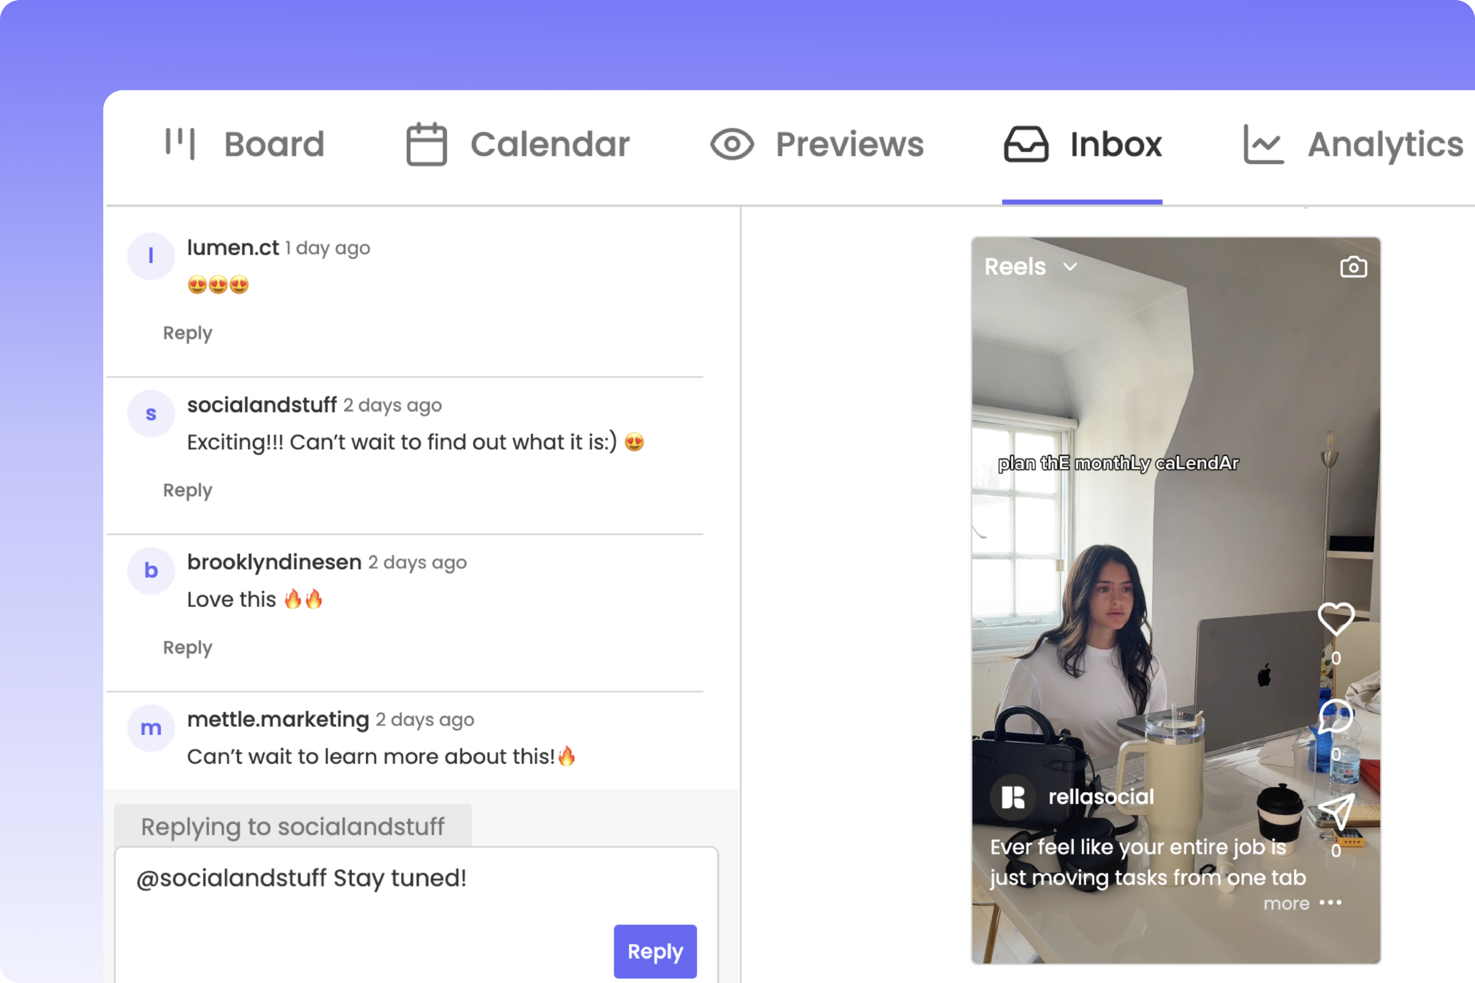This screenshot has height=983, width=1475.
Task: Click the mettle.marketing avatar circle
Action: pyautogui.click(x=150, y=728)
